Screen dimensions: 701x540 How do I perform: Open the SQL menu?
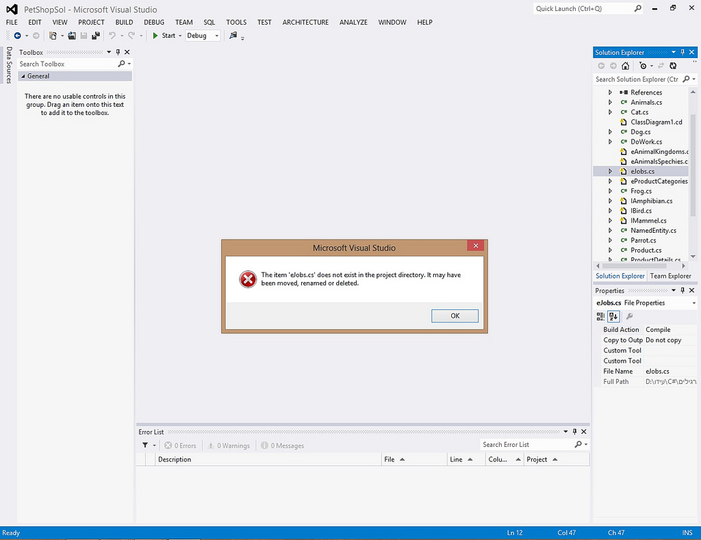[x=209, y=22]
